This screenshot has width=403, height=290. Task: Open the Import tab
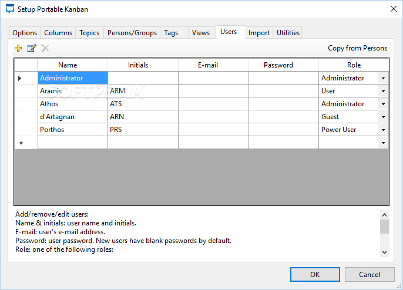pos(259,33)
